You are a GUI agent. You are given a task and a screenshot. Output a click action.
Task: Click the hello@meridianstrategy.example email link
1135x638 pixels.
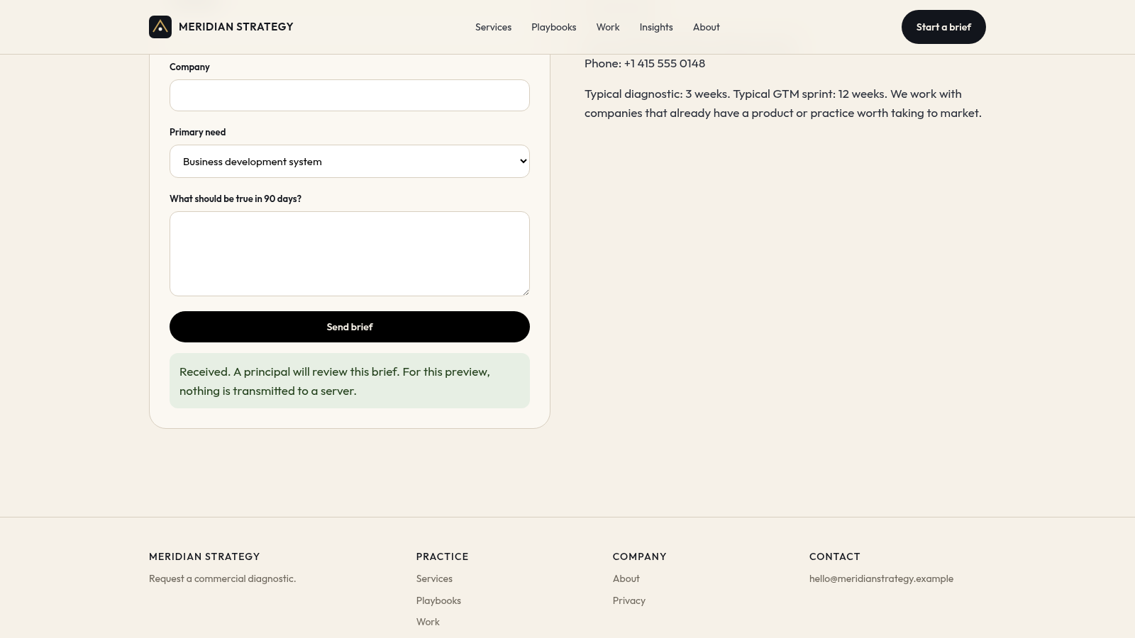[x=881, y=578]
